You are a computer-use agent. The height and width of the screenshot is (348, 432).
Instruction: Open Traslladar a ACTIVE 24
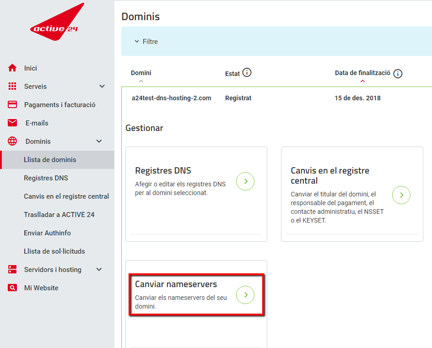(59, 215)
